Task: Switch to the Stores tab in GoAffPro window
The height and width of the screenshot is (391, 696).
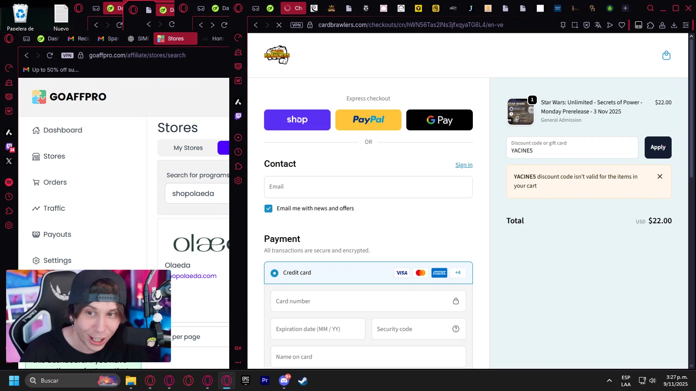Action: 175,38
